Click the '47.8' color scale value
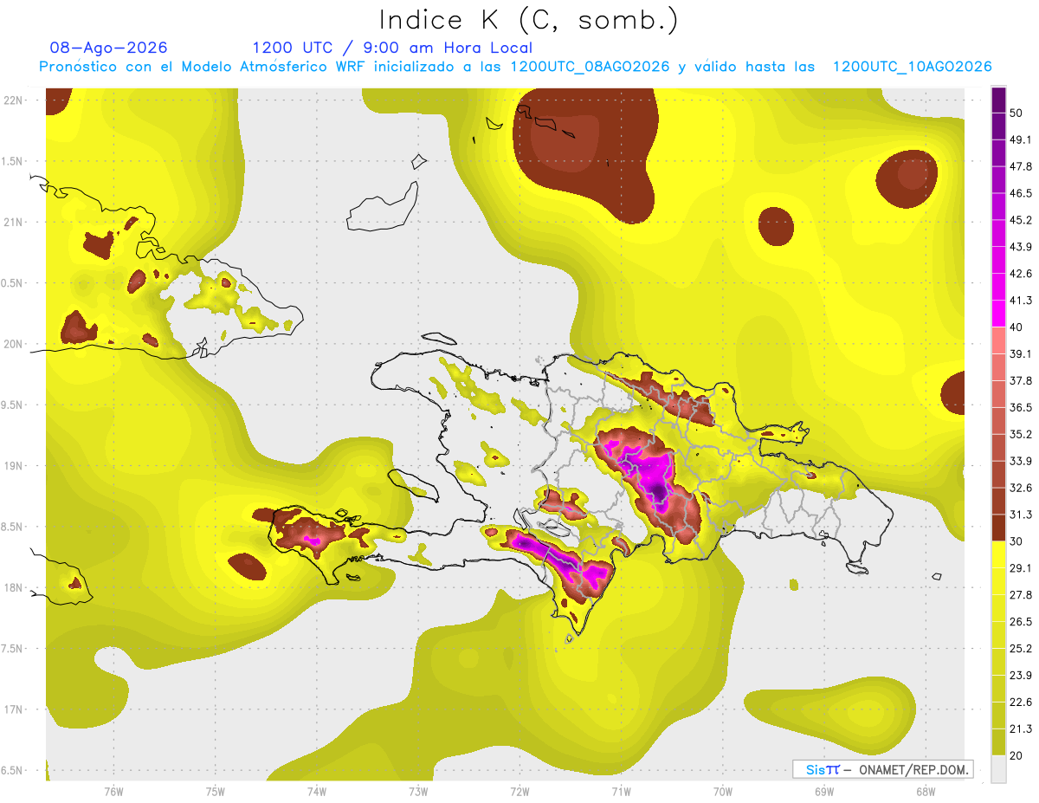1039x803 pixels. [1021, 166]
